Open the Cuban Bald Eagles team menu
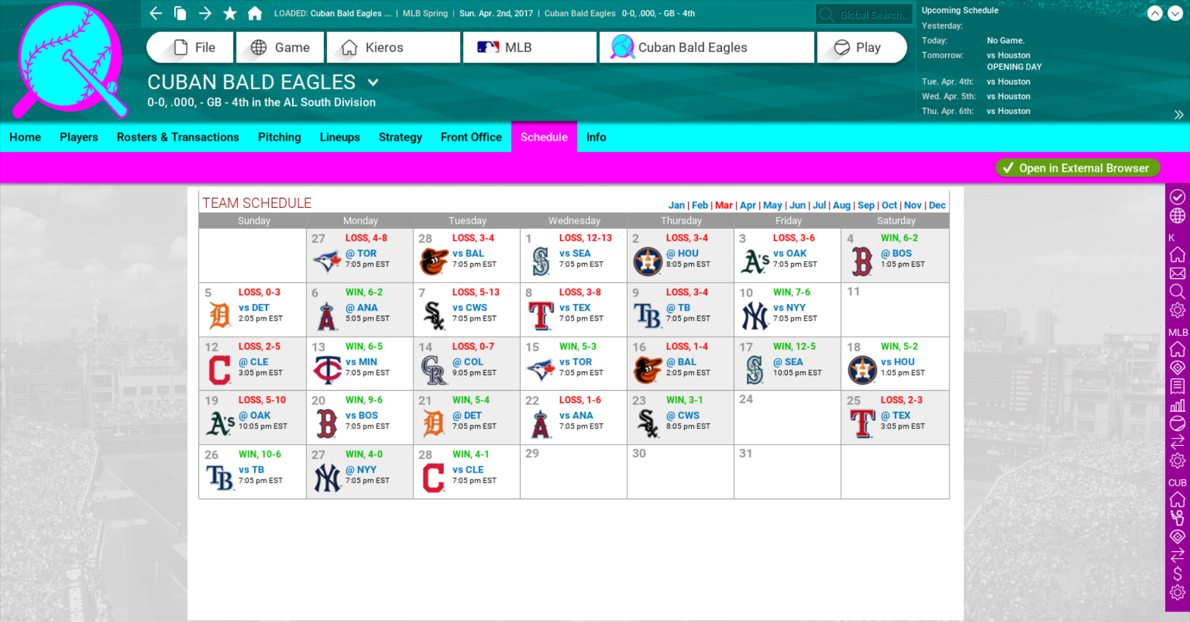 [707, 48]
